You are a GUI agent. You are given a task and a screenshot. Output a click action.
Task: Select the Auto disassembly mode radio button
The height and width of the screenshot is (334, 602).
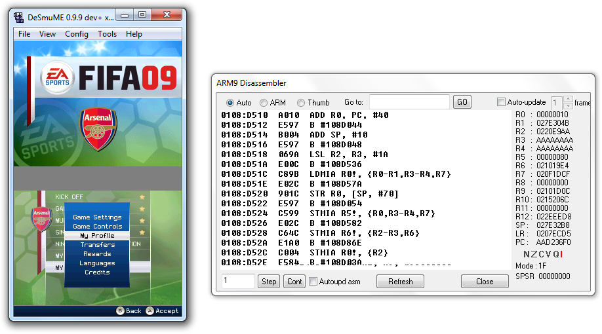pos(230,103)
